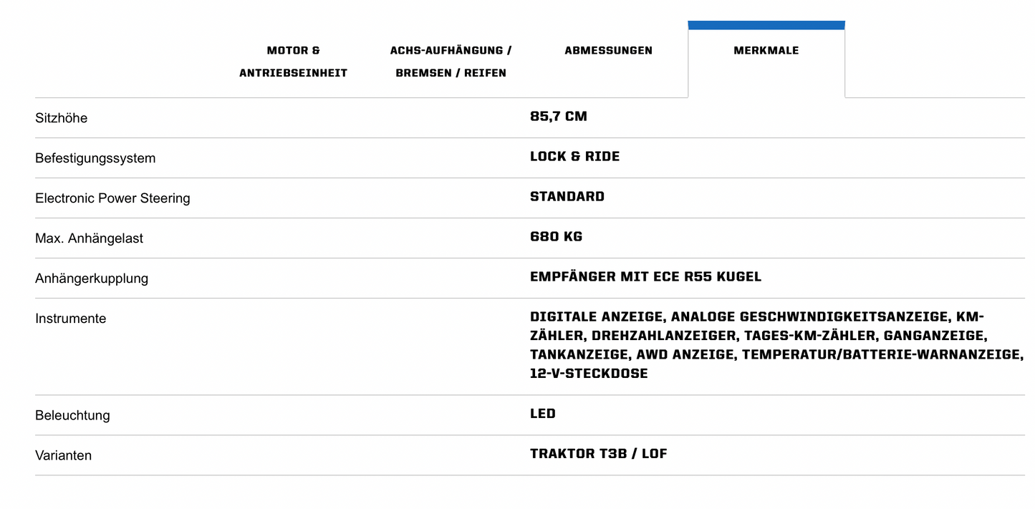Screen dimensions: 1035x509
Task: Click the 12-V-STECKDOSE text in instruments
Action: point(589,373)
